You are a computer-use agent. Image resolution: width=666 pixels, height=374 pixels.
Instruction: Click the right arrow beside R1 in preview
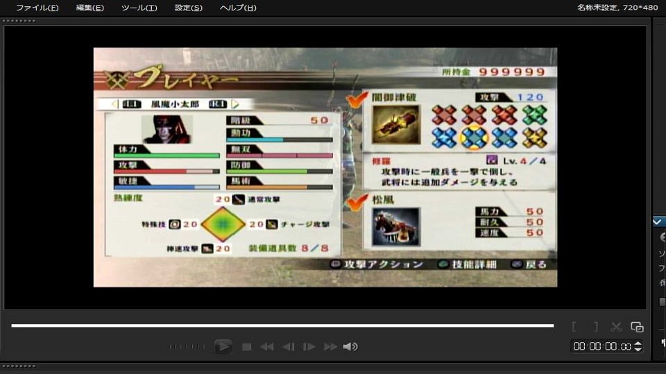coord(235,104)
